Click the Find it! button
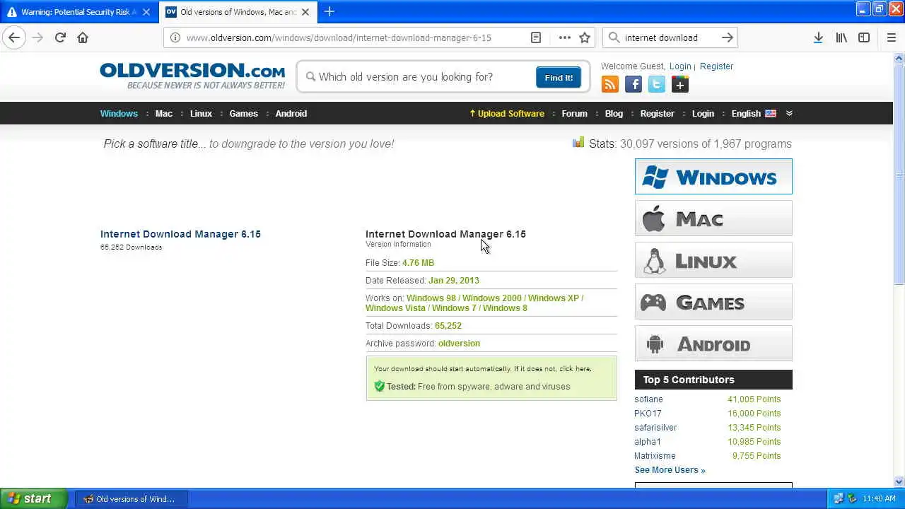Screen dimensions: 905x509 pos(559,77)
